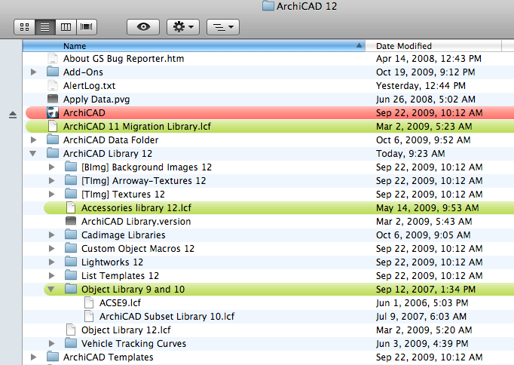The width and height of the screenshot is (514, 365).
Task: Click the List Templates 12 folder icon
Action: coord(71,275)
